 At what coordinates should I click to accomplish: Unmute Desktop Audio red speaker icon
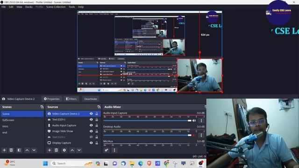(194, 135)
